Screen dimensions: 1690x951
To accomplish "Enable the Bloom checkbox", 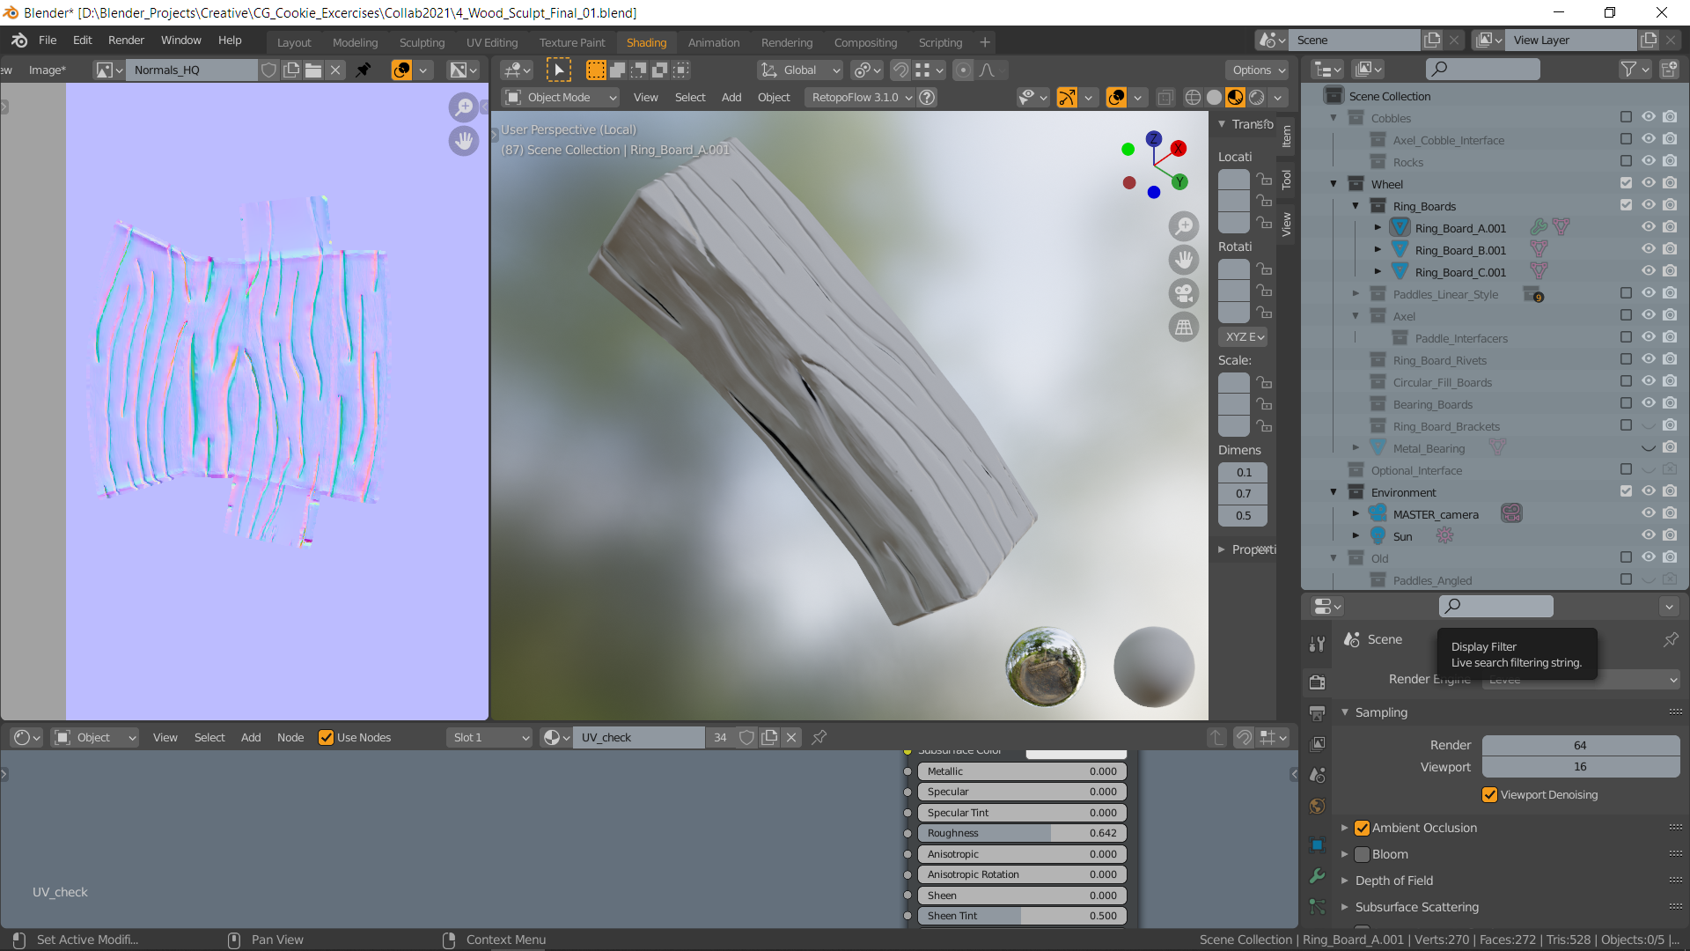I will coord(1362,854).
